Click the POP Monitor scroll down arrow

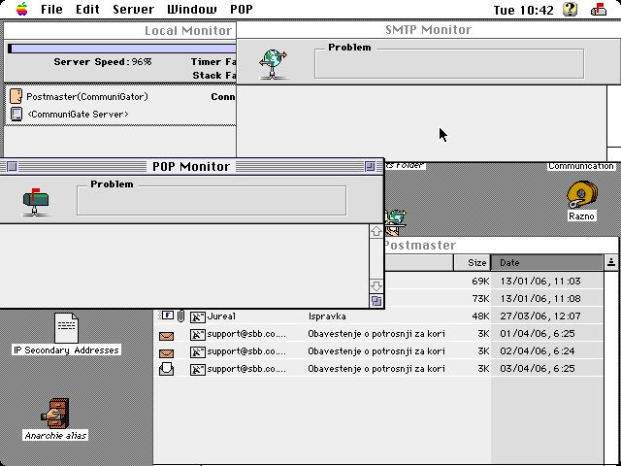pos(376,286)
